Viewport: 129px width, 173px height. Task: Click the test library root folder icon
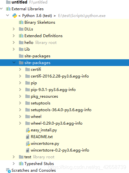tap(21, 157)
